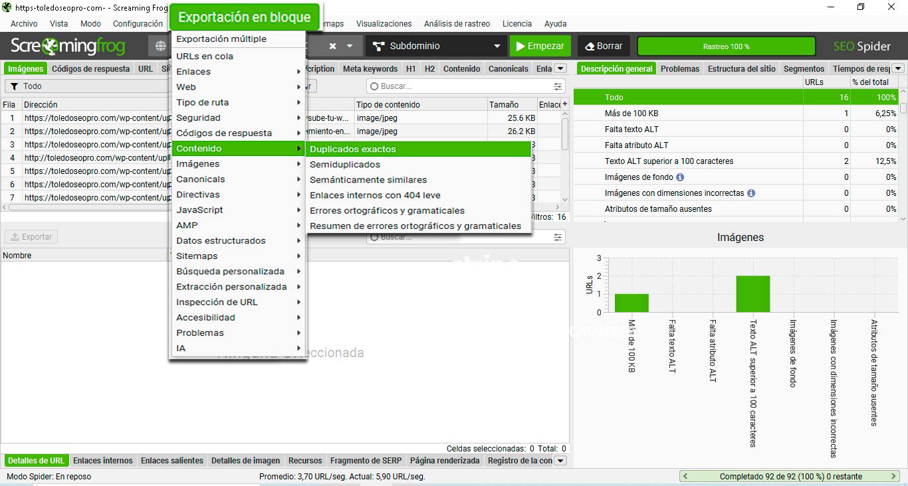
Task: Click the Empezar button
Action: pyautogui.click(x=540, y=46)
